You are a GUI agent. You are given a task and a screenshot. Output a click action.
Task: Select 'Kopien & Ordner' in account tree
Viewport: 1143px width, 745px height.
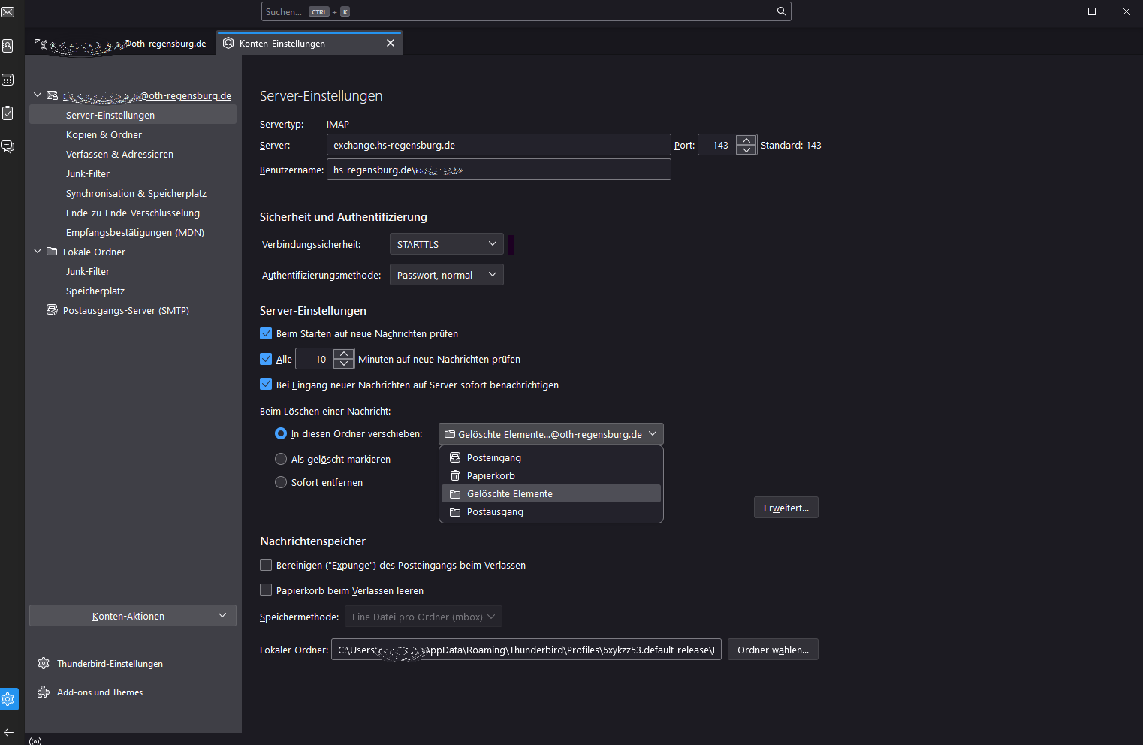pos(104,134)
